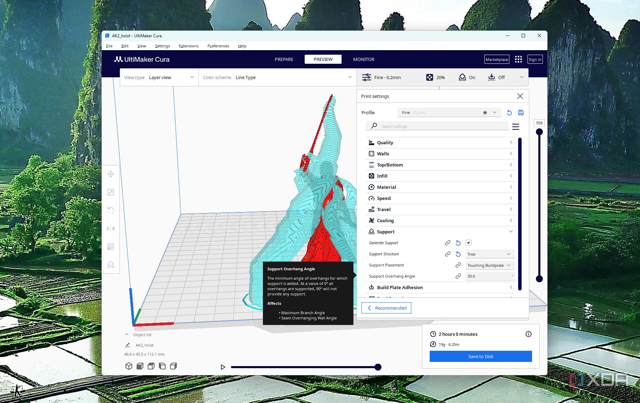Open Per Model Settings tool
Screen dimensions: 640x403
[111, 247]
